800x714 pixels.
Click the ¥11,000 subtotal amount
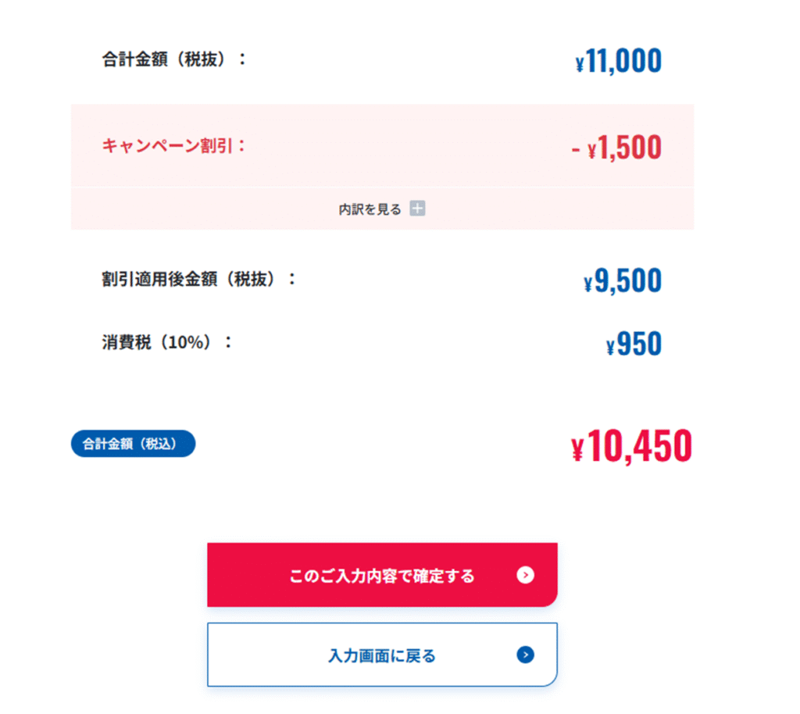(619, 61)
